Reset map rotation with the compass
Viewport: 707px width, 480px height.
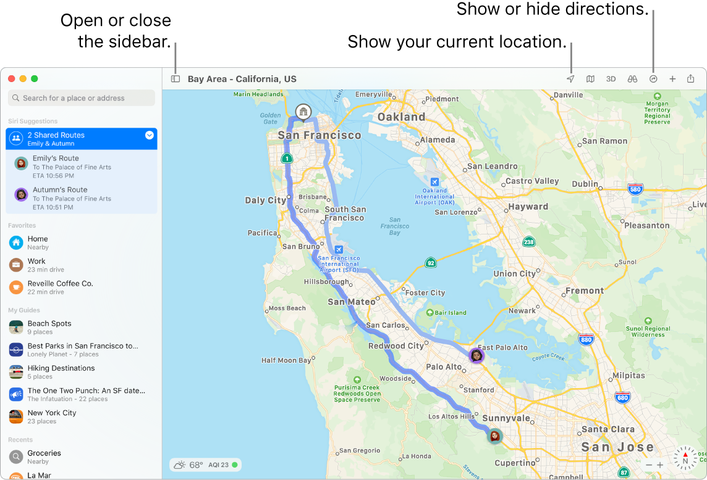coord(686,458)
